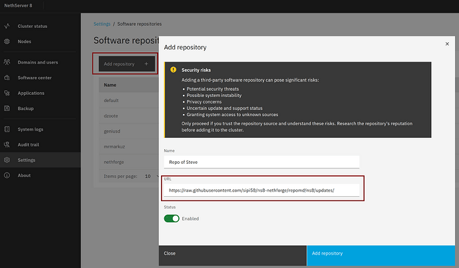Click the Domains and users icon
The image size is (459, 268).
point(7,62)
